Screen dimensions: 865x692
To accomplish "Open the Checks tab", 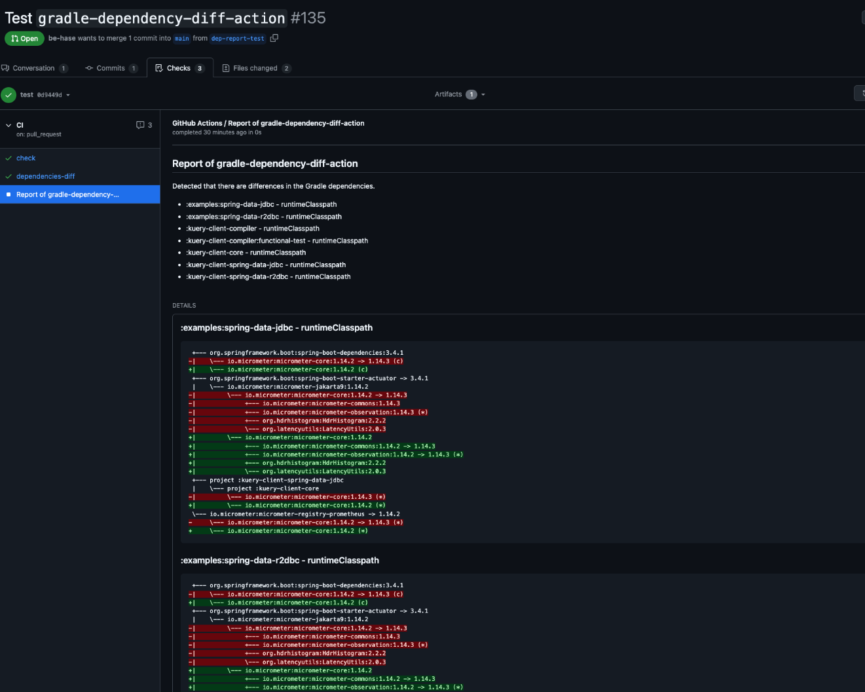I will click(x=179, y=68).
